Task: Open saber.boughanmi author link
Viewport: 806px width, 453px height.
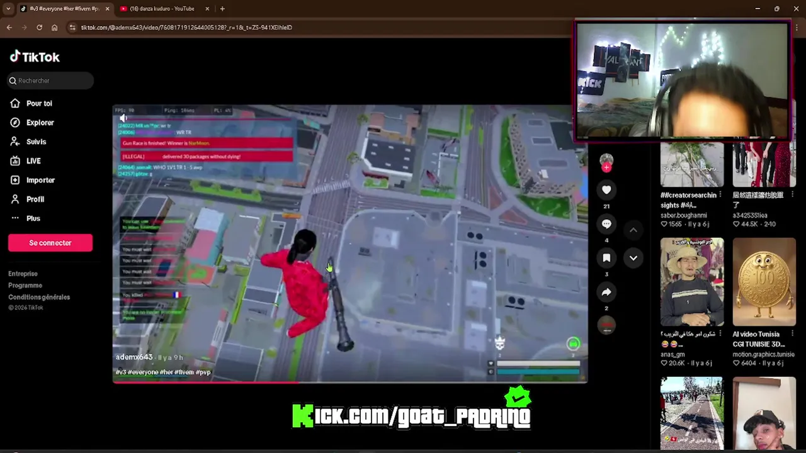Action: click(683, 215)
